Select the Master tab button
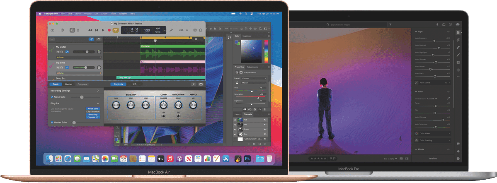Viewport: 497px width, 183px height. pyautogui.click(x=68, y=84)
